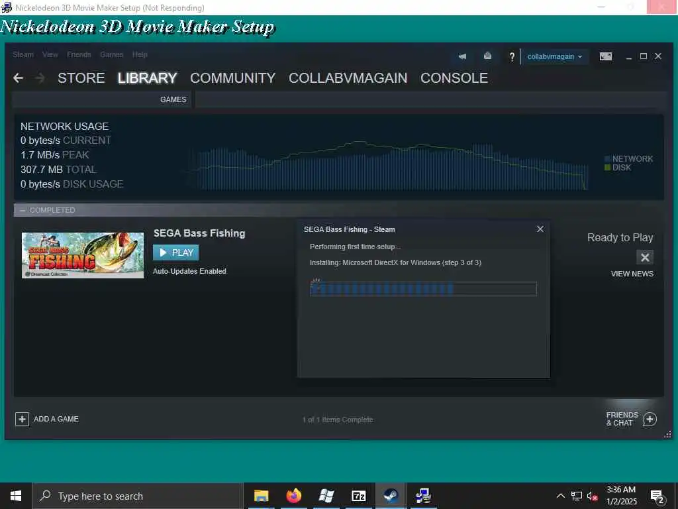This screenshot has height=509, width=678.
Task: Click the 1.7 MB/s PEAK value
Action: (54, 155)
